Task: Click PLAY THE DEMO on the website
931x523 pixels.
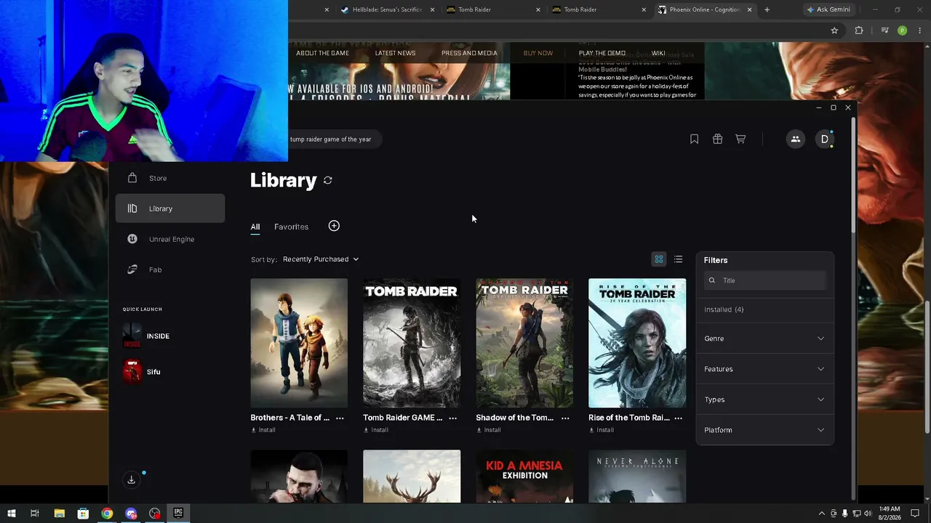Action: tap(602, 53)
